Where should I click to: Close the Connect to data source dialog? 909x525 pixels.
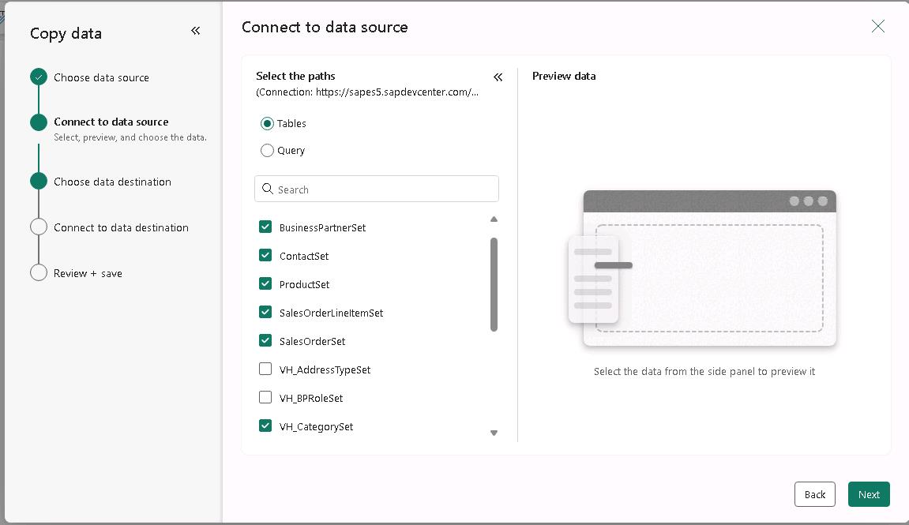coord(877,25)
